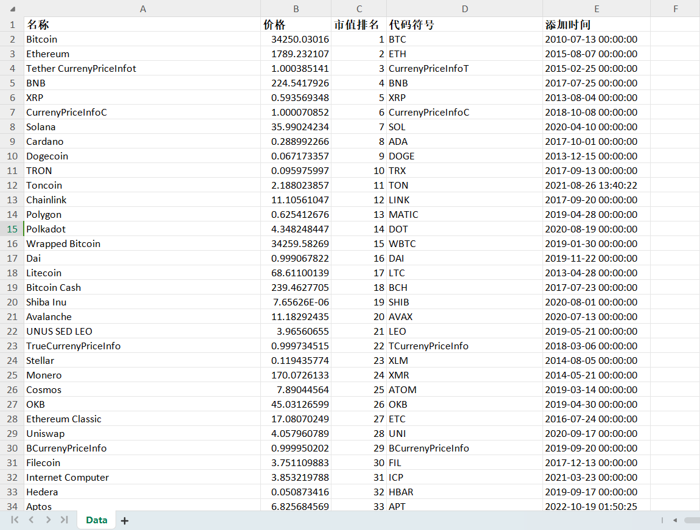Select the Polkadot cell
Viewport: 700px width, 530px height.
point(142,229)
